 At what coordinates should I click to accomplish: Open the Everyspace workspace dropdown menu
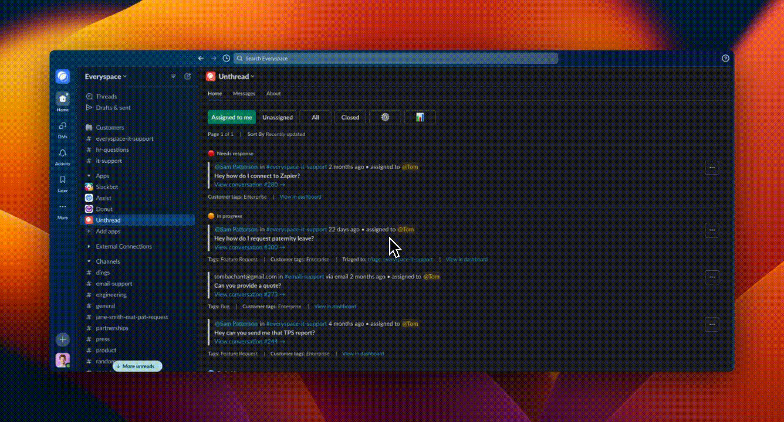point(106,77)
